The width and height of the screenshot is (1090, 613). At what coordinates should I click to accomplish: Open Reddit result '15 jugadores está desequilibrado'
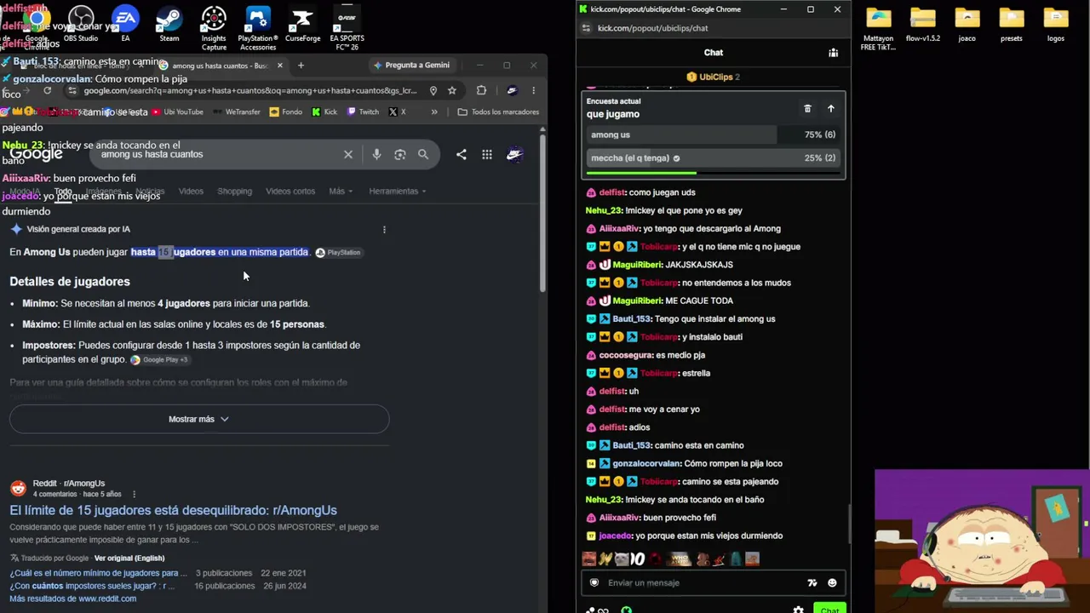[173, 510]
